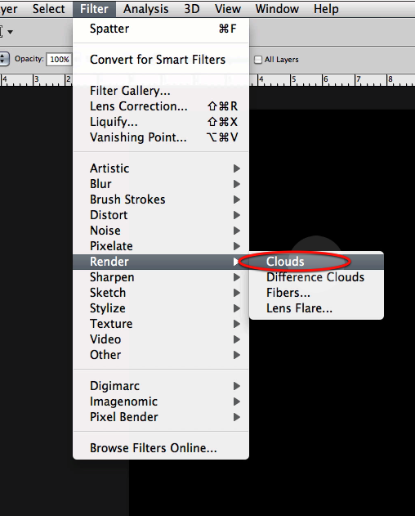Open the Window menu
The width and height of the screenshot is (415, 516).
coord(277,9)
